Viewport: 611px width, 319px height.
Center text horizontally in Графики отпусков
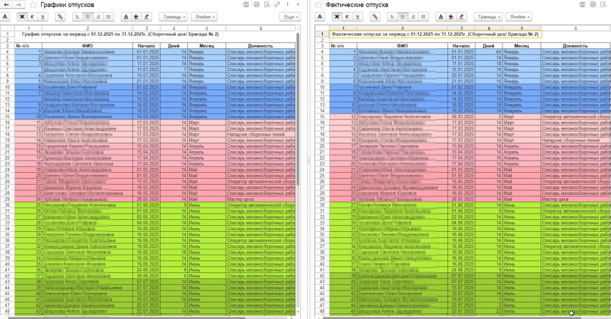point(88,17)
